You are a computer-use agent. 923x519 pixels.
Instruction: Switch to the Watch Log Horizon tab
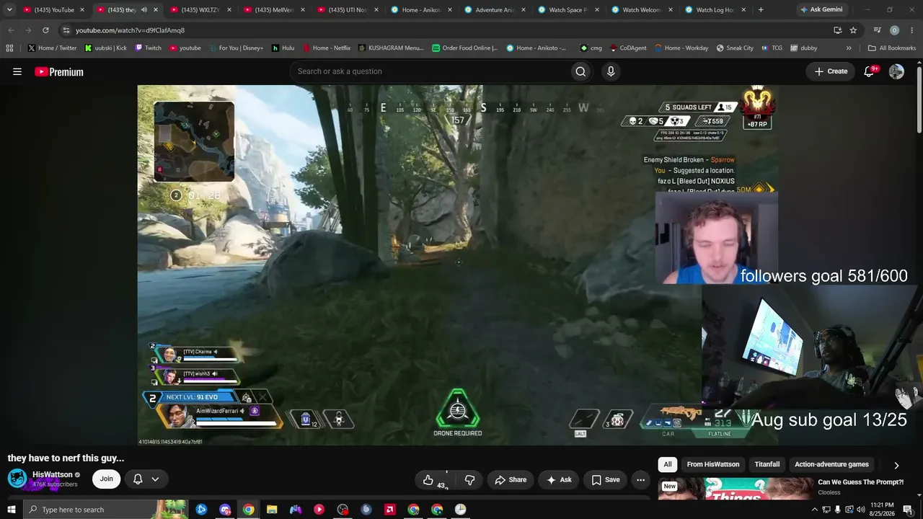click(x=715, y=10)
